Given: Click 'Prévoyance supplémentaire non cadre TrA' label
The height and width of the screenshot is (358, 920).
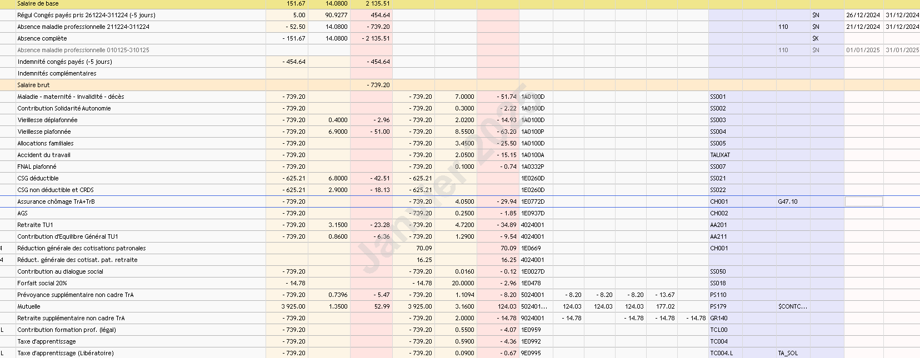Looking at the screenshot, I should coord(76,295).
